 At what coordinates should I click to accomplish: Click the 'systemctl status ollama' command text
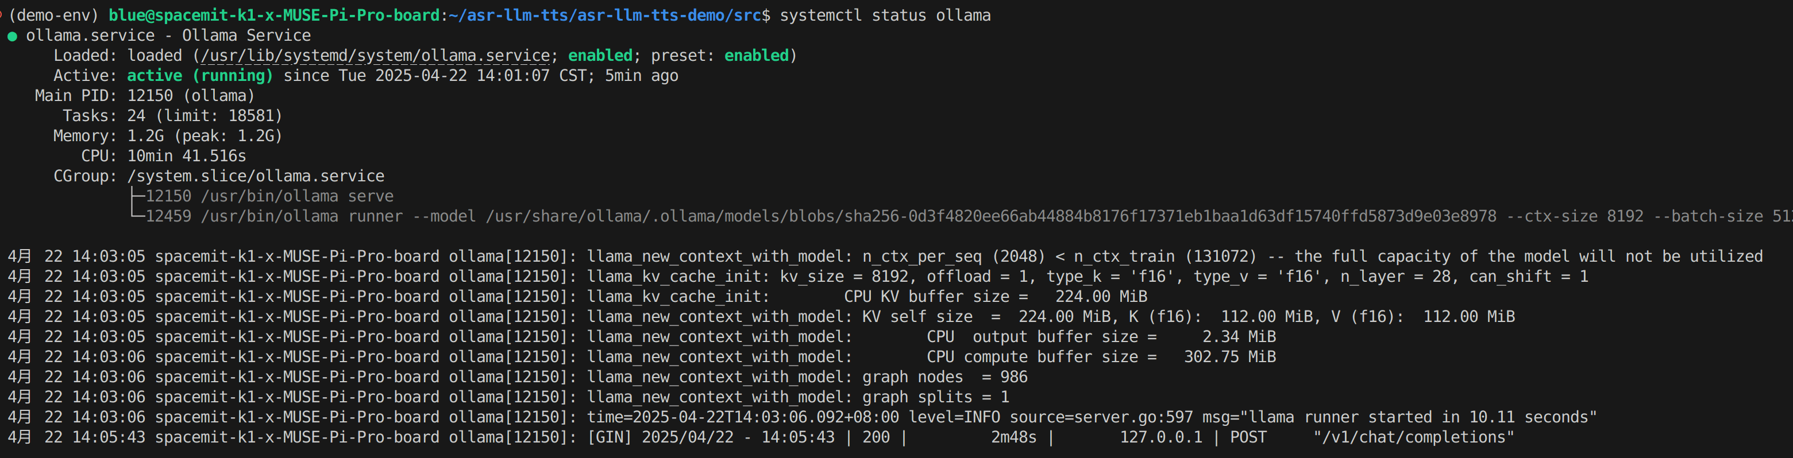885,15
